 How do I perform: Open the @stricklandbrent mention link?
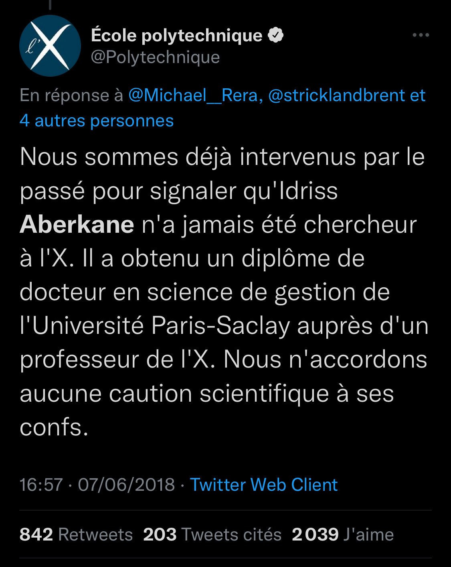(x=336, y=96)
